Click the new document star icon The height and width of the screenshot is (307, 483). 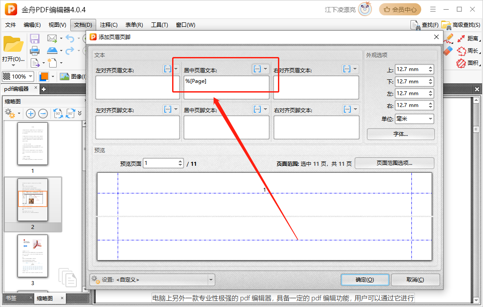[52, 63]
